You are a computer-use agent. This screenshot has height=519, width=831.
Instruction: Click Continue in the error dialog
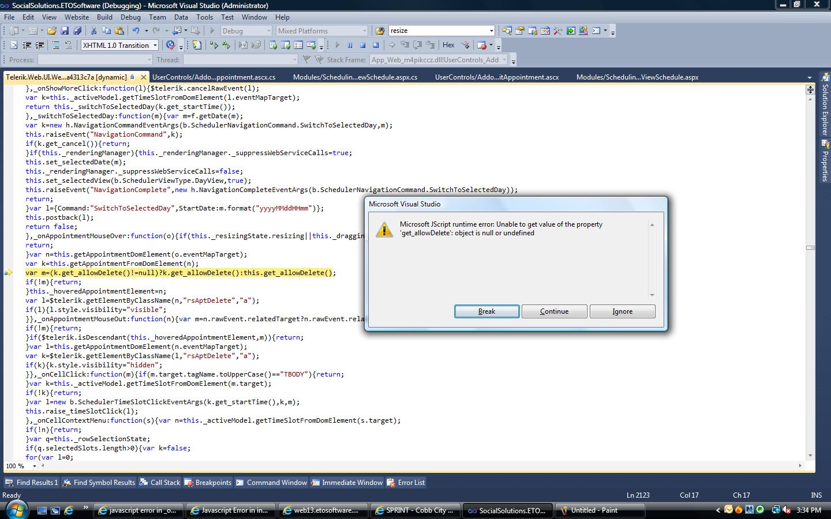554,311
